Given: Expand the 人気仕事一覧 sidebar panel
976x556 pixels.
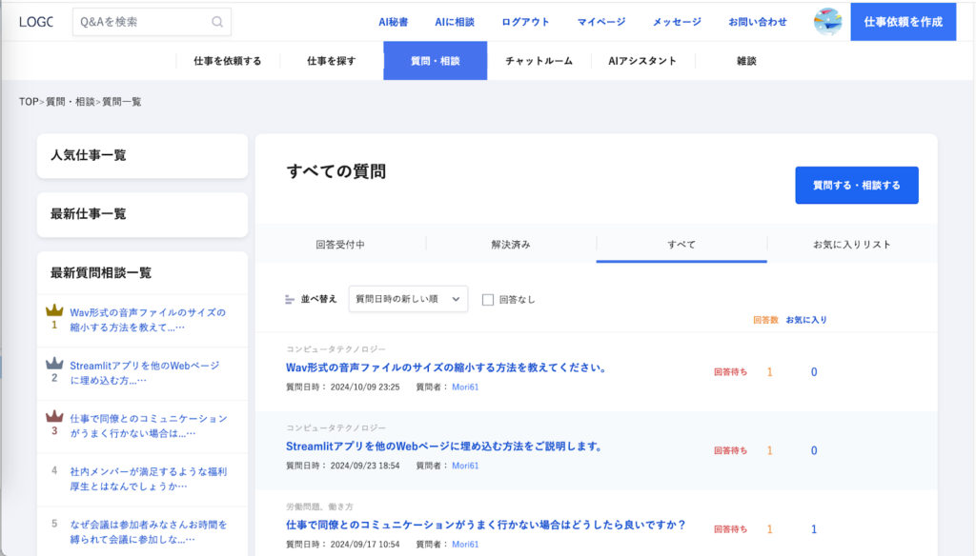Looking at the screenshot, I should coord(142,155).
